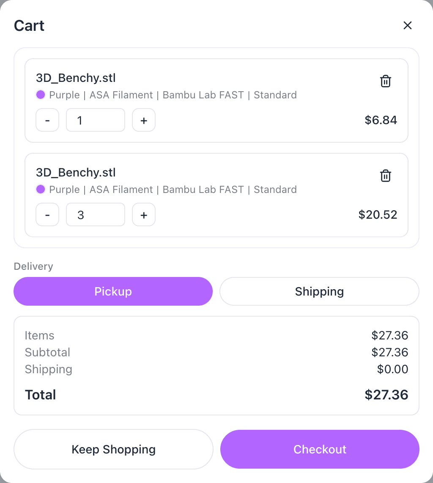Decrease quantity of the $6.84 item
433x483 pixels.
pyautogui.click(x=47, y=120)
